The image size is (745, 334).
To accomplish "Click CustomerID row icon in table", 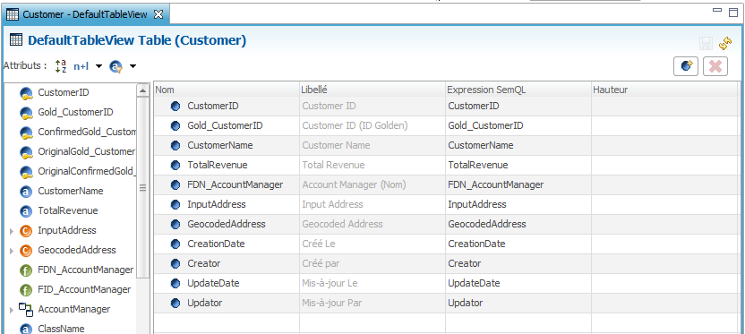I will tap(176, 106).
